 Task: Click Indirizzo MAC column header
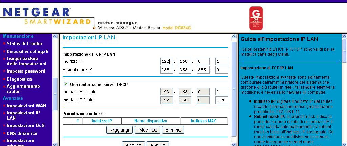[204, 121]
